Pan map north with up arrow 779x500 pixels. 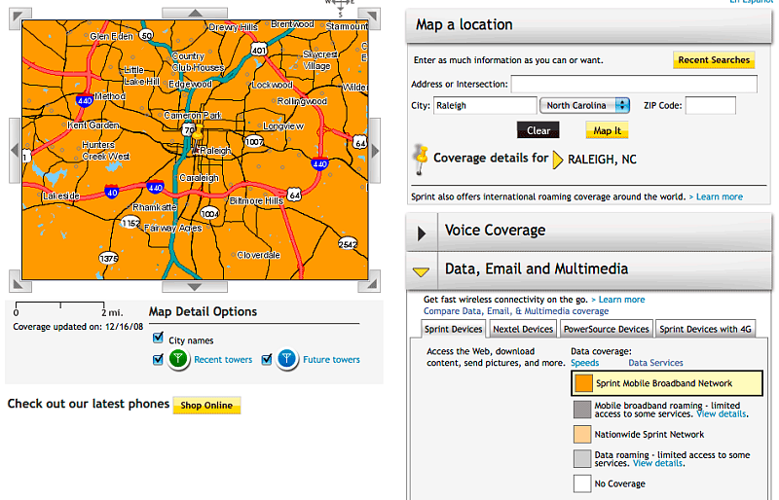tap(195, 13)
